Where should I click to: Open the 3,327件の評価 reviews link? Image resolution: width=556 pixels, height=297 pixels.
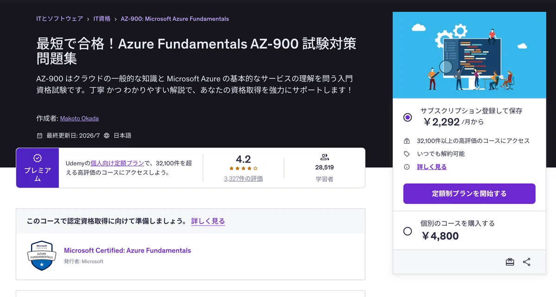coord(243,178)
